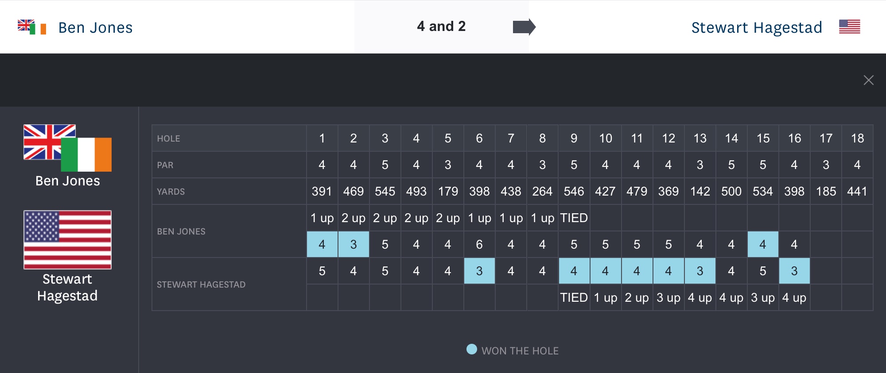Open Ben Jones player link in header
886x373 pixels.
pos(95,27)
